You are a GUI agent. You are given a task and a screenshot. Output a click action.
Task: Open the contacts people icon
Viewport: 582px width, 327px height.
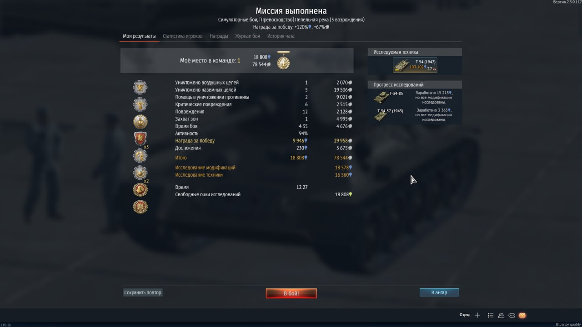coord(501,315)
